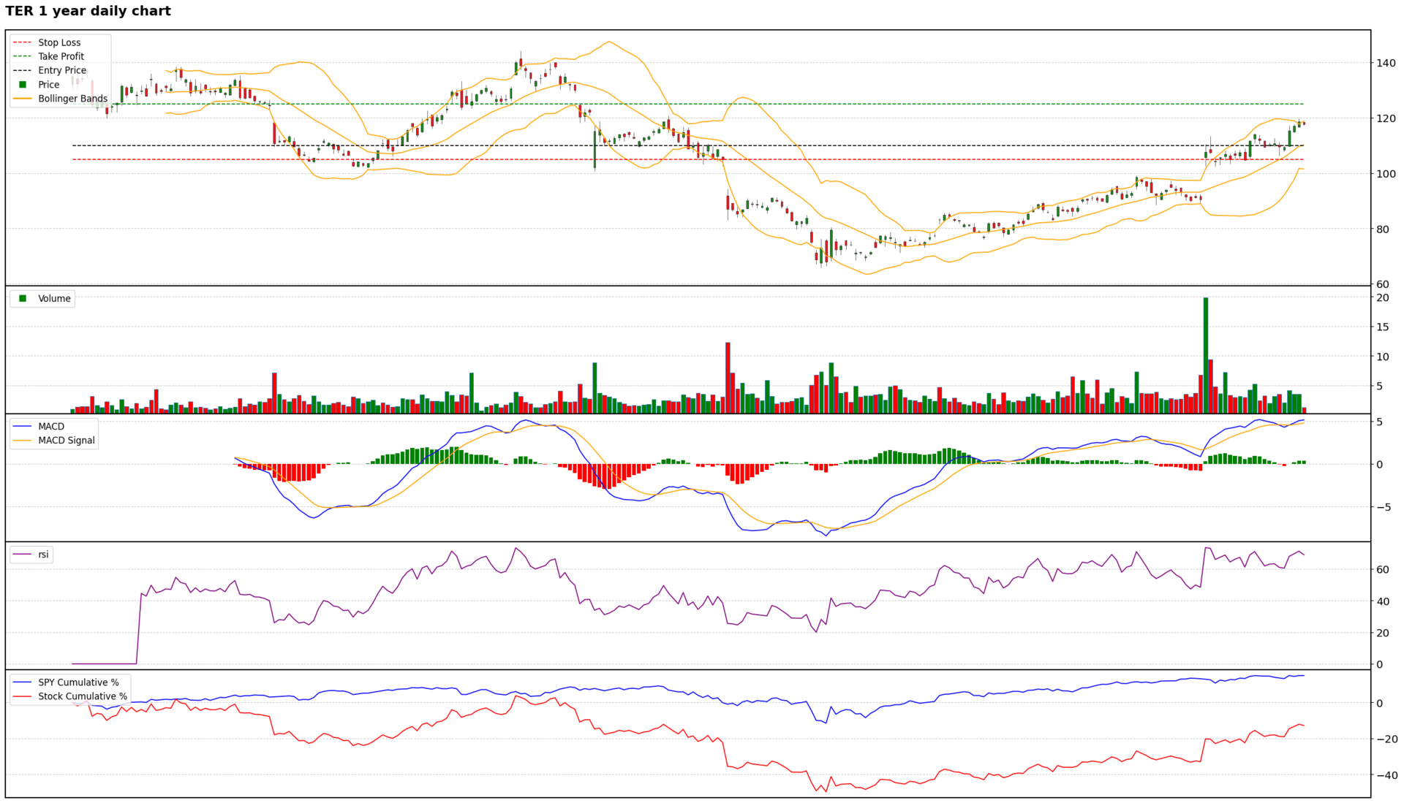Click the orange Bollinger Bands legend line
The image size is (1404, 803).
23,99
